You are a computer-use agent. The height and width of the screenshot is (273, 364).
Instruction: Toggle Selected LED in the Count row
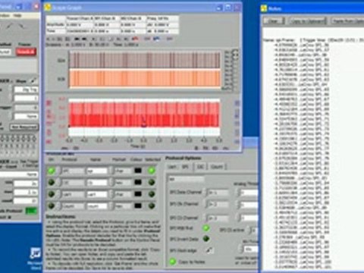(152, 206)
